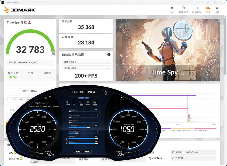
Task: Toggle the link icon syncing power and temperature sliders
Action: (67, 141)
